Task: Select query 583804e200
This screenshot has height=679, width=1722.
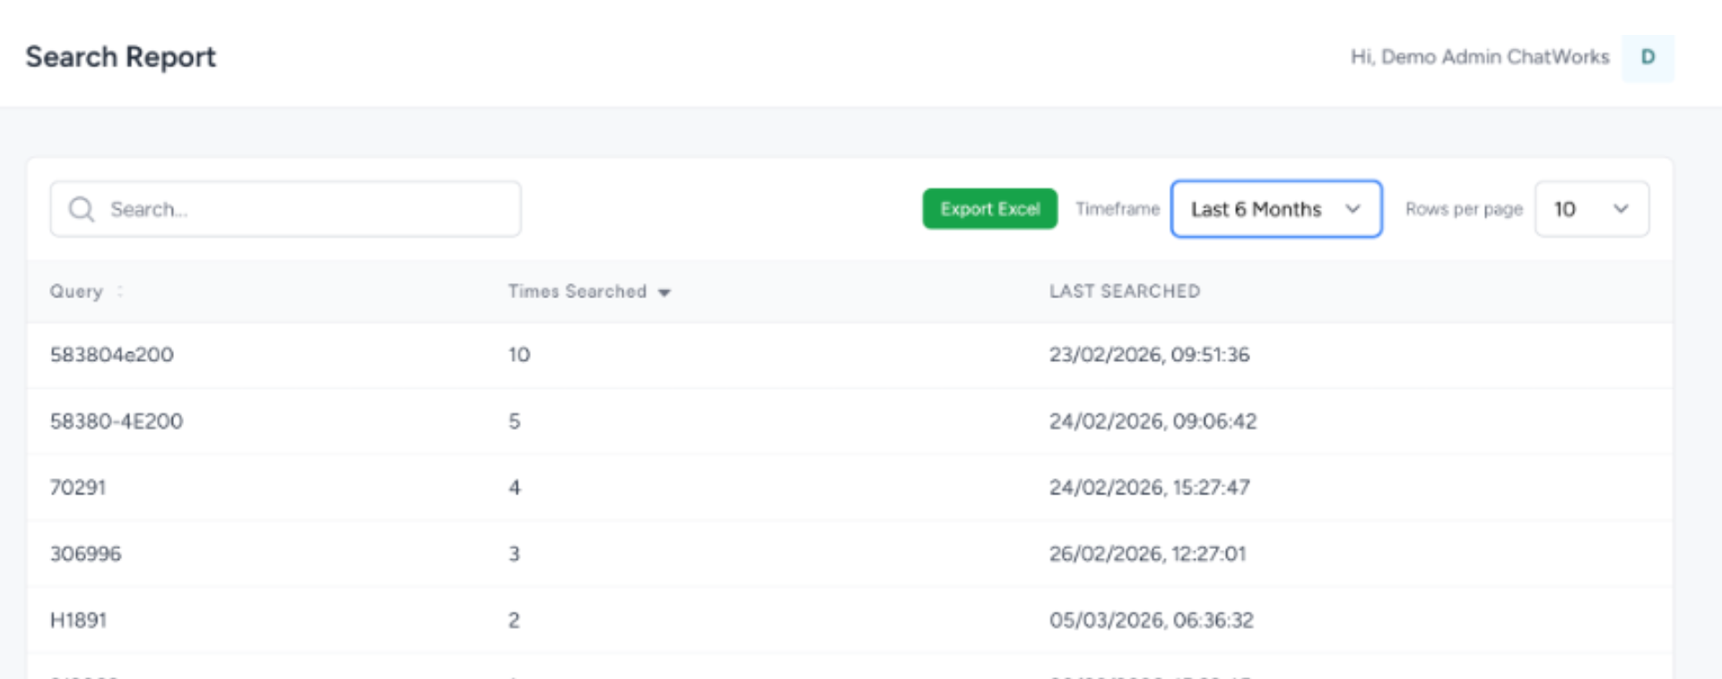Action: point(112,355)
